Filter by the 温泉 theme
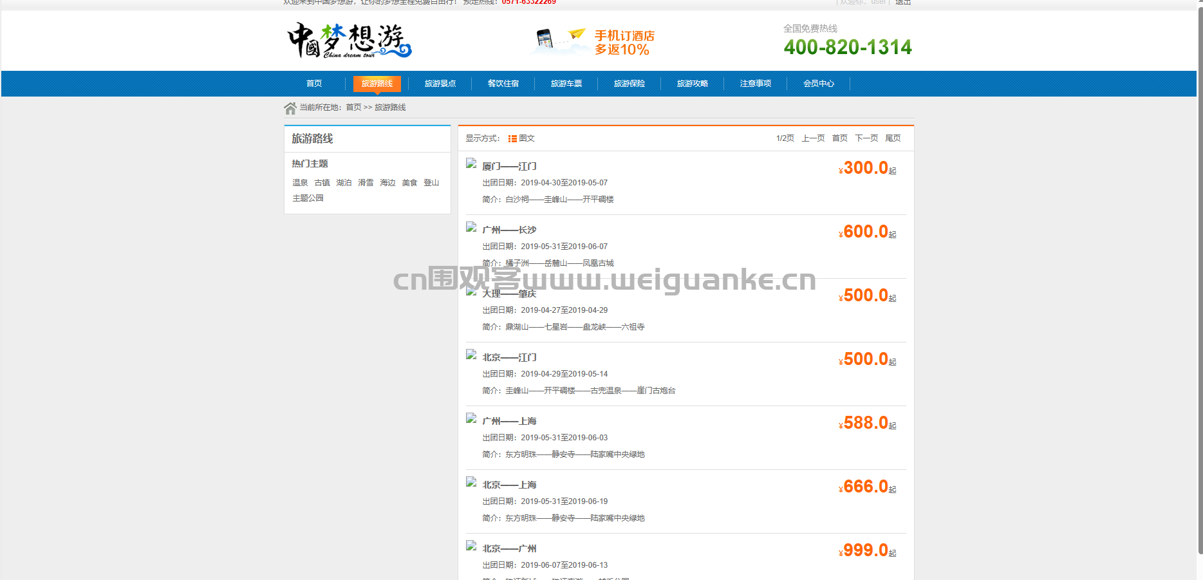1203x580 pixels. coord(301,183)
